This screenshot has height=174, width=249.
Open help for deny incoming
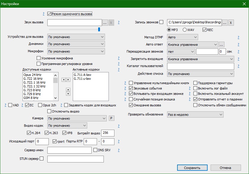coord(238,59)
